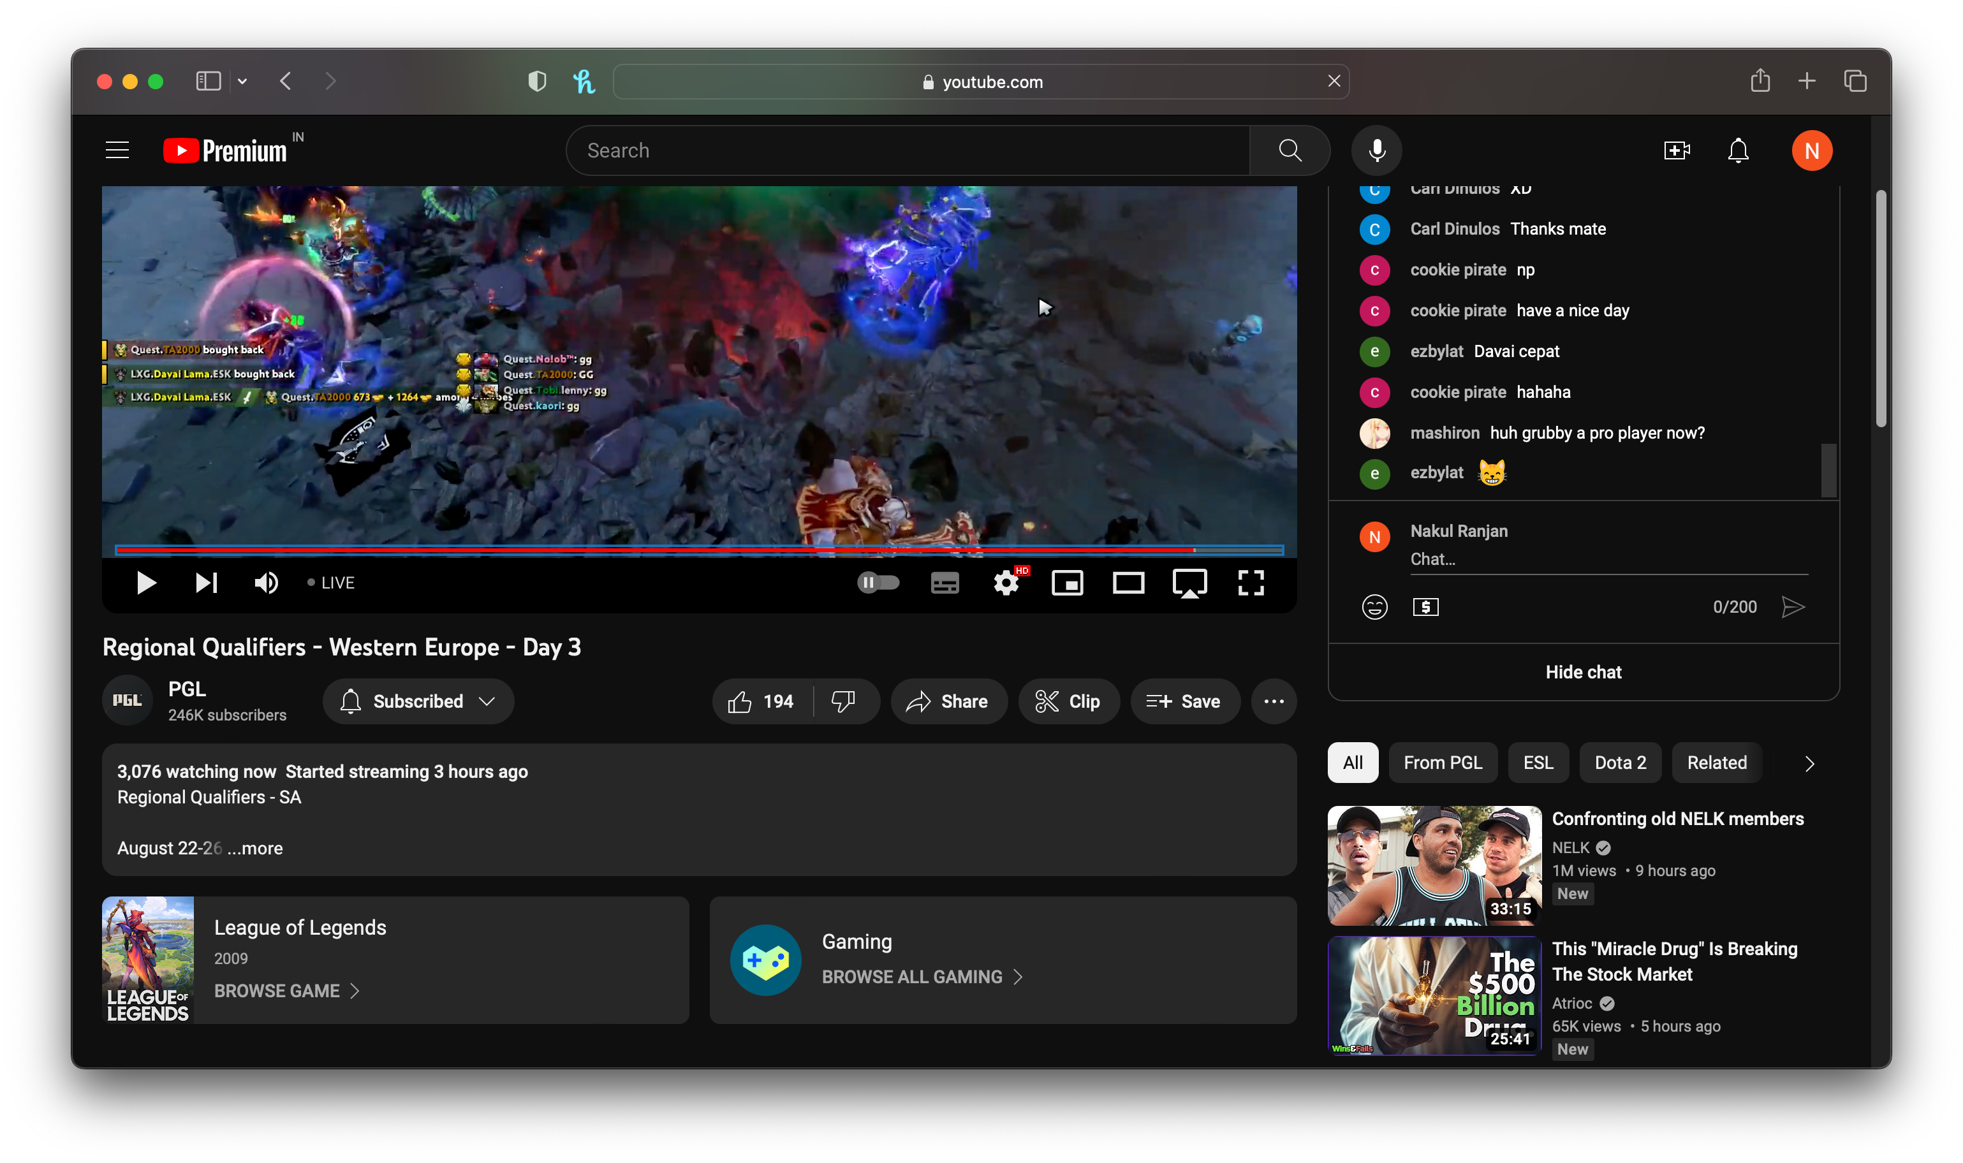
Task: Open mashiron's chat avatar
Action: coord(1373,432)
